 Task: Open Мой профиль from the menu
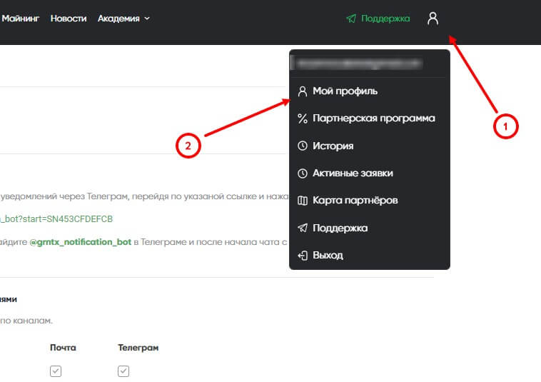pos(345,91)
